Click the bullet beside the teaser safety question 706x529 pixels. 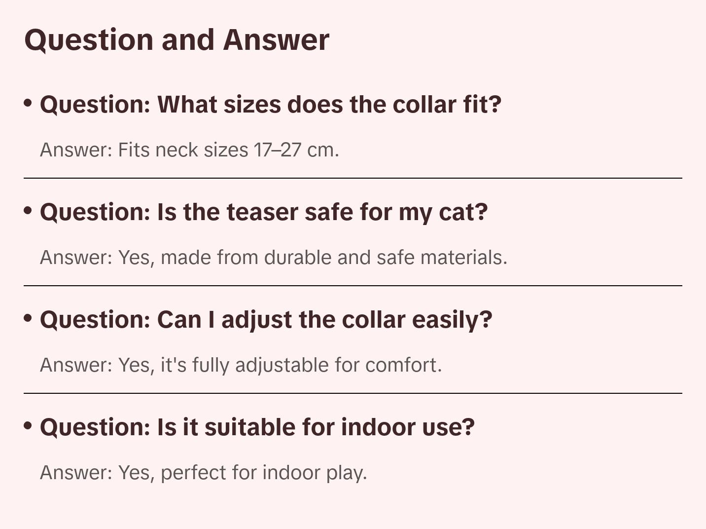coord(28,210)
